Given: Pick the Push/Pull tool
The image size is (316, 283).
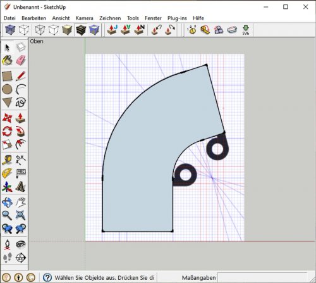Looking at the screenshot, I should pos(21,118).
